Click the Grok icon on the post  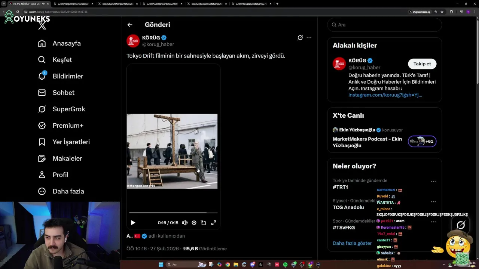[x=300, y=38]
